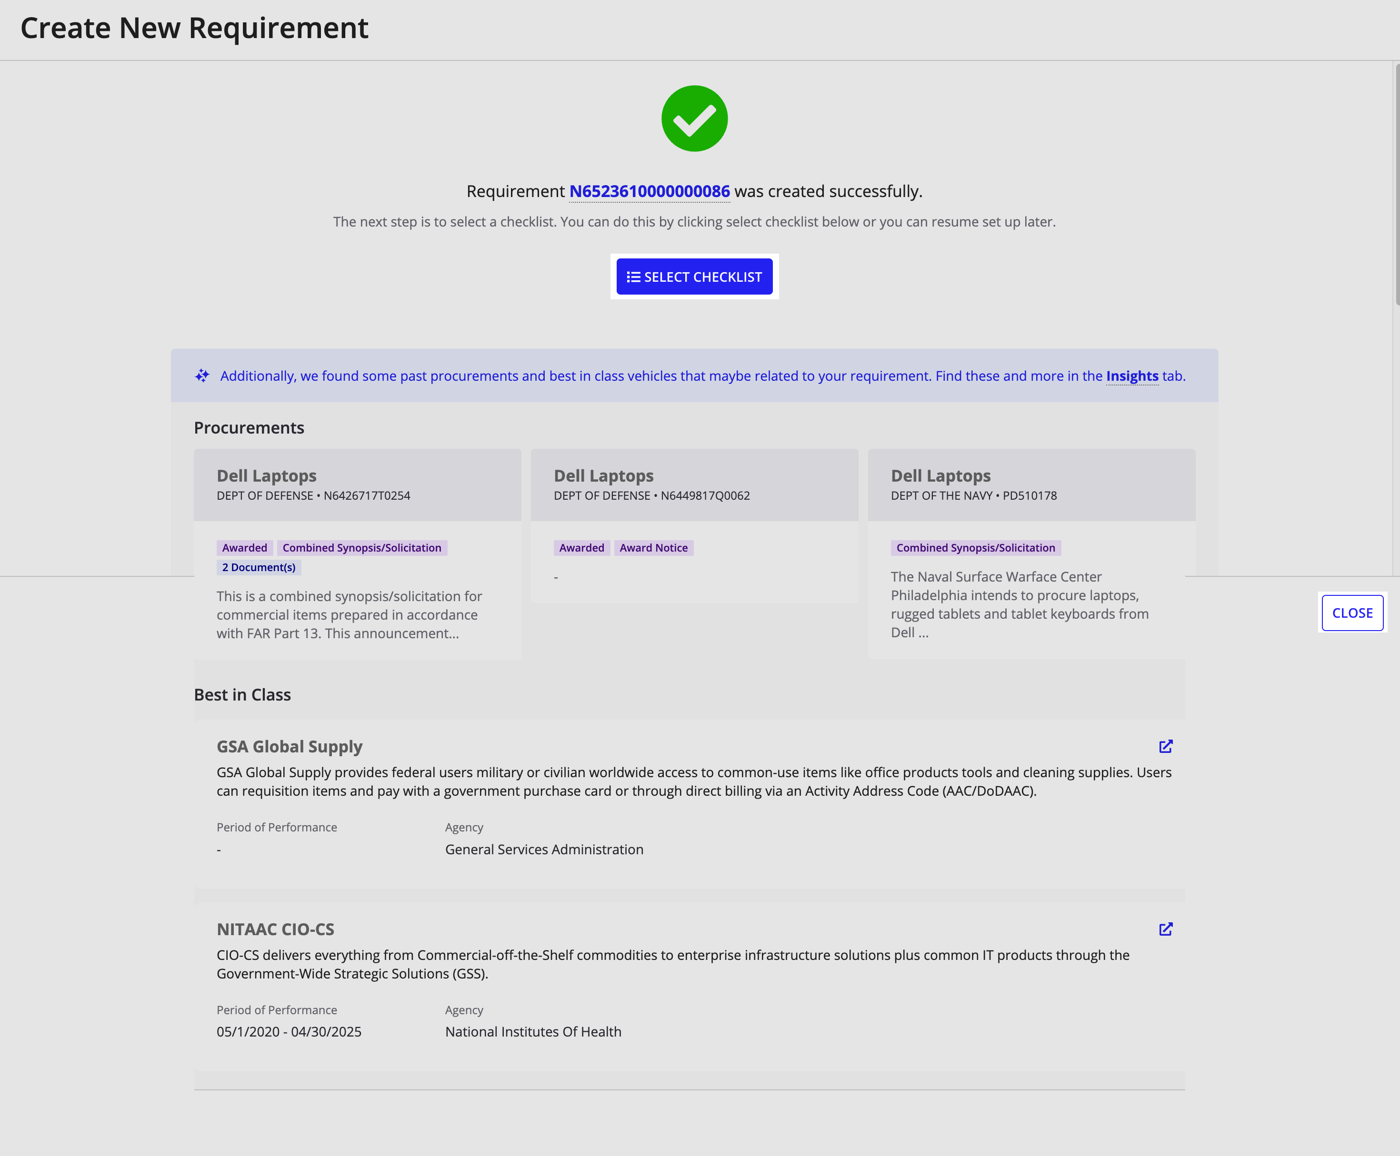Click National Institutes Of Health agency value

click(x=533, y=1031)
